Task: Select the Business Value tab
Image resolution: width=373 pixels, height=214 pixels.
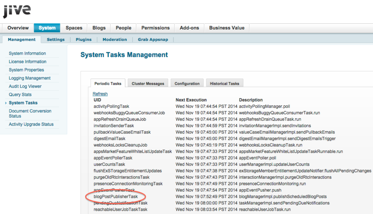Action: tap(227, 28)
